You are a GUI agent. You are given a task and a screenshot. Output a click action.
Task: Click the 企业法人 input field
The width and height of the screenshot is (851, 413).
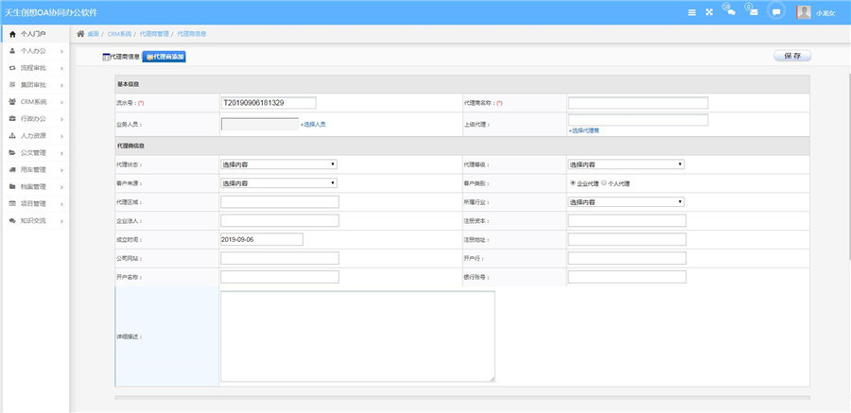[280, 221]
